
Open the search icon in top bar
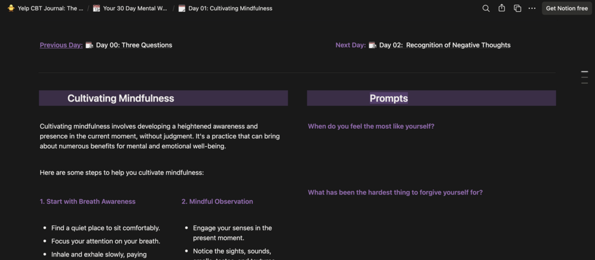coord(485,8)
